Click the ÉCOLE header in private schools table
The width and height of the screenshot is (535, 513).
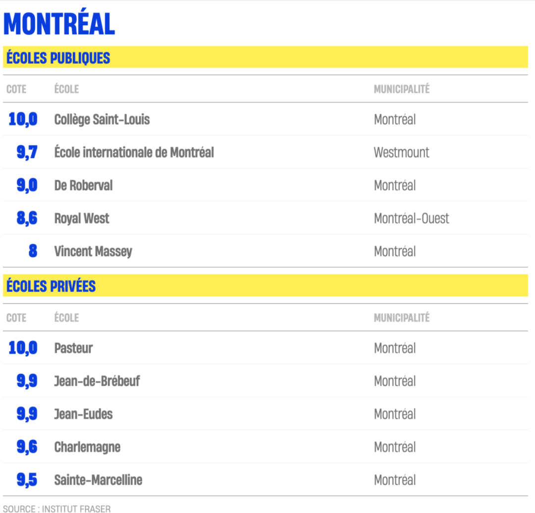click(66, 317)
